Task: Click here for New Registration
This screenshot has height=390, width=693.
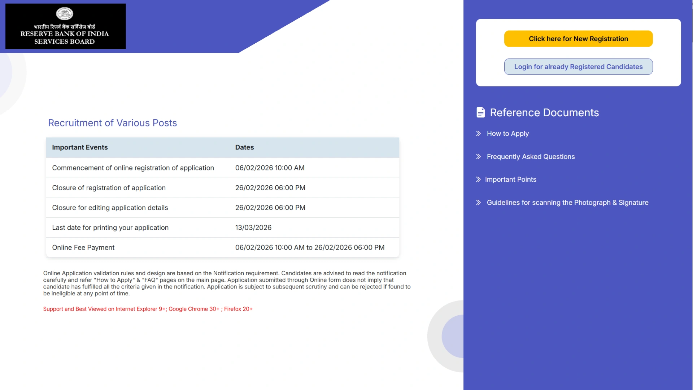Action: click(578, 39)
